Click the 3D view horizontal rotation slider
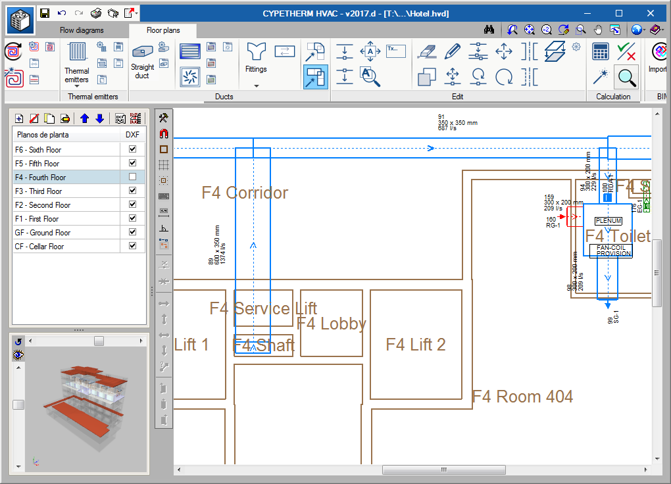Image resolution: width=671 pixels, height=484 pixels. (x=99, y=341)
